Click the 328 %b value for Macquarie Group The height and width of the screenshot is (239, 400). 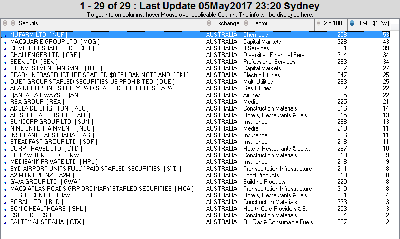coord(342,41)
